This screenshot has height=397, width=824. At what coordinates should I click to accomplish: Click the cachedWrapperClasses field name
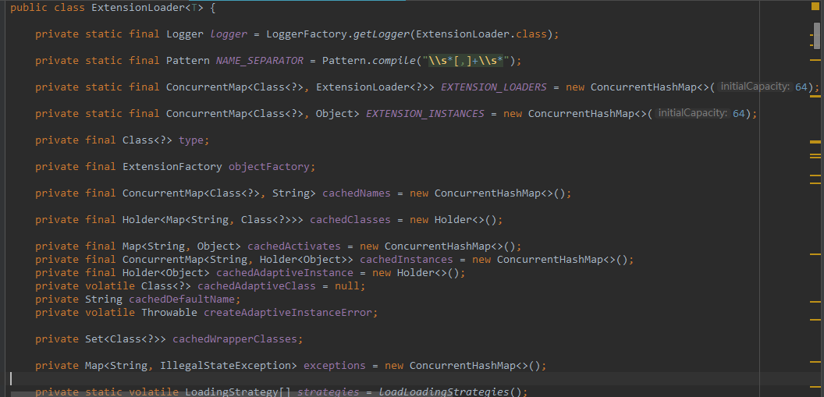pos(234,339)
